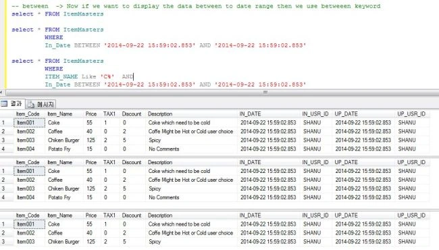439x250 pixels.
Task: Select row number 3 header in top result grid
Action: pyautogui.click(x=6, y=140)
